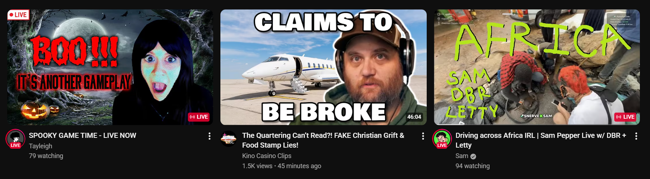Click the LIVE badge on Africa thumbnail

click(625, 117)
